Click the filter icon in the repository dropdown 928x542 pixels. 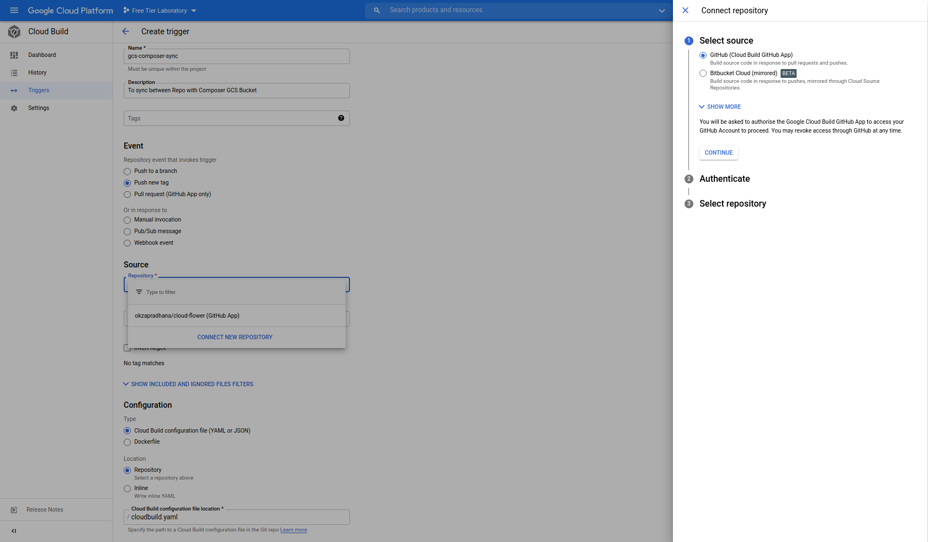139,292
